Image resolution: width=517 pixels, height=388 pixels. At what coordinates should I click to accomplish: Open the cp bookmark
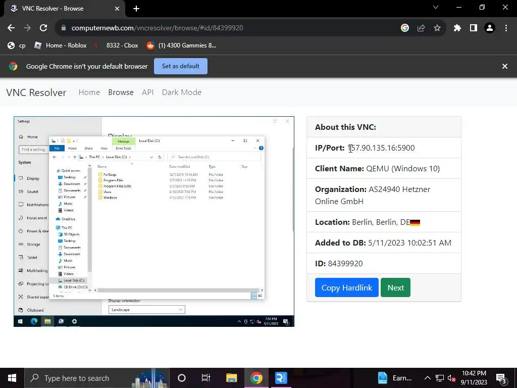[x=17, y=45]
